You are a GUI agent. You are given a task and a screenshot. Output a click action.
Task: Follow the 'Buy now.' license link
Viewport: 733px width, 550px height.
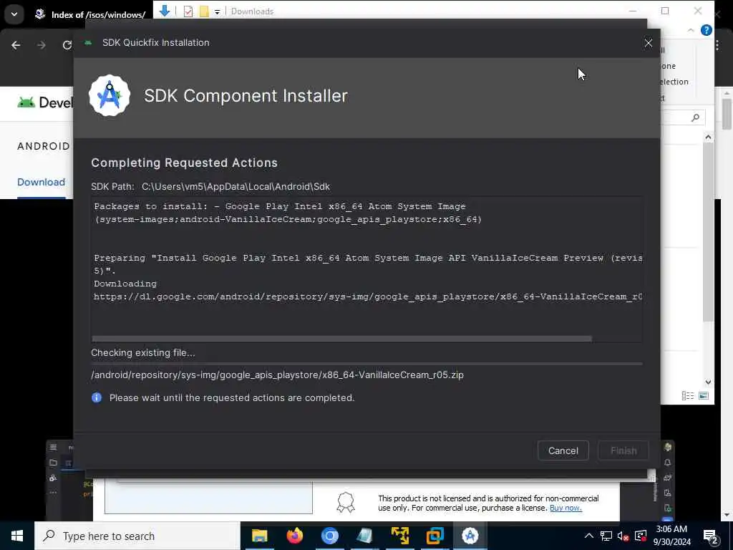tap(565, 508)
